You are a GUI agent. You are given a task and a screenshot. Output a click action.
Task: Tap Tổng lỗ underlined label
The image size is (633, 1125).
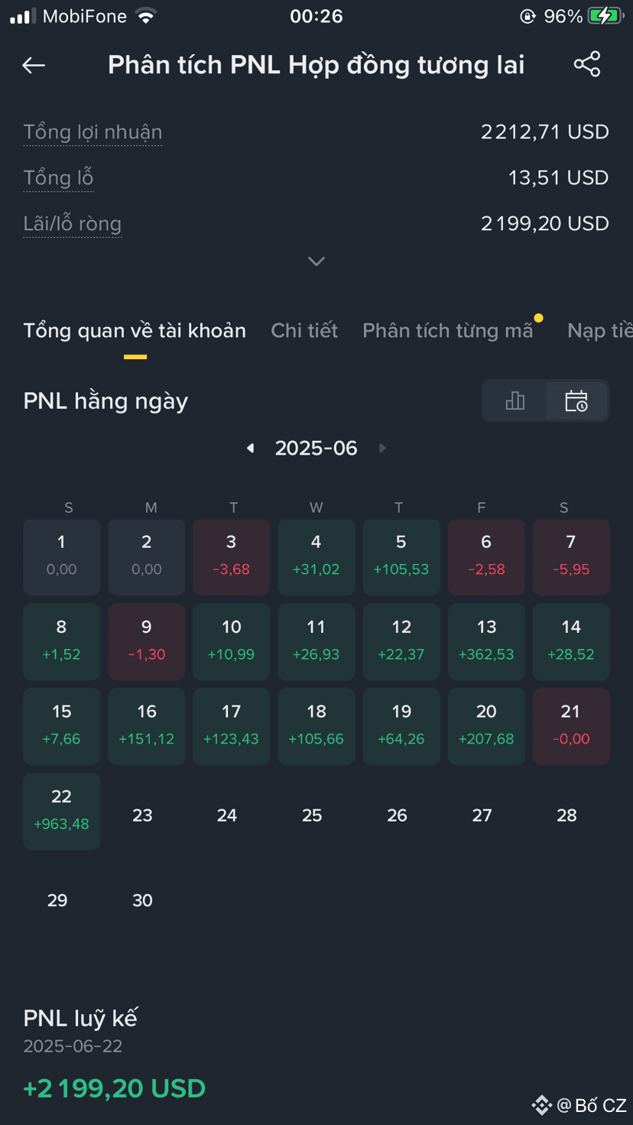click(58, 178)
